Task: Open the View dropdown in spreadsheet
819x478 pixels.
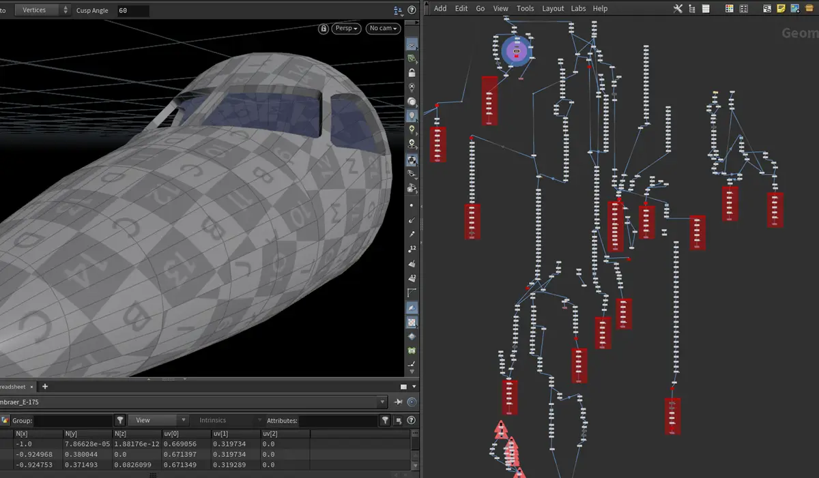Action: coord(158,421)
